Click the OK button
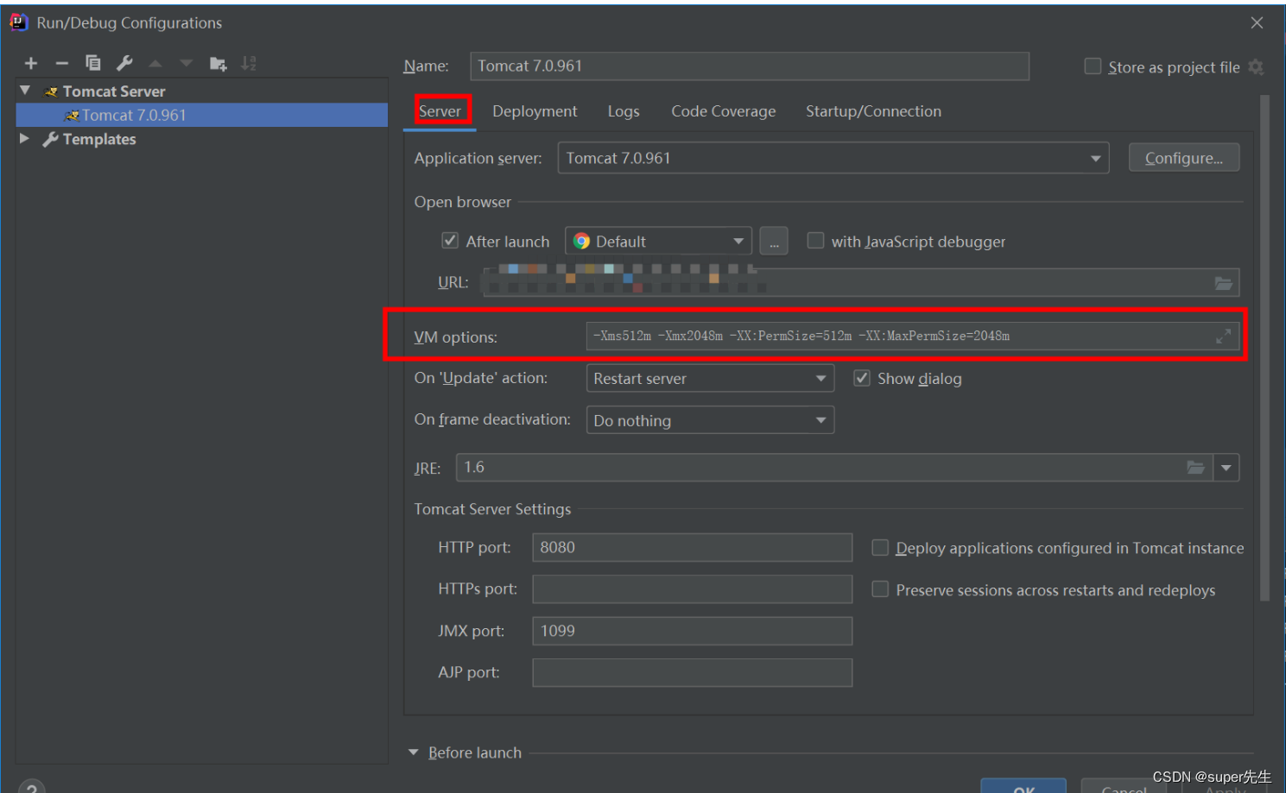 click(x=1023, y=785)
